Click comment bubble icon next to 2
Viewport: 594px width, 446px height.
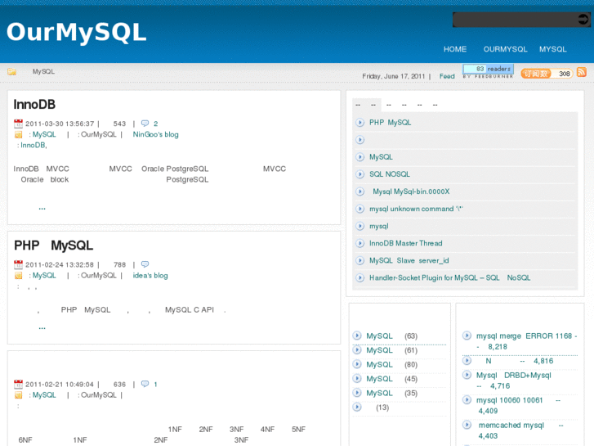[145, 124]
